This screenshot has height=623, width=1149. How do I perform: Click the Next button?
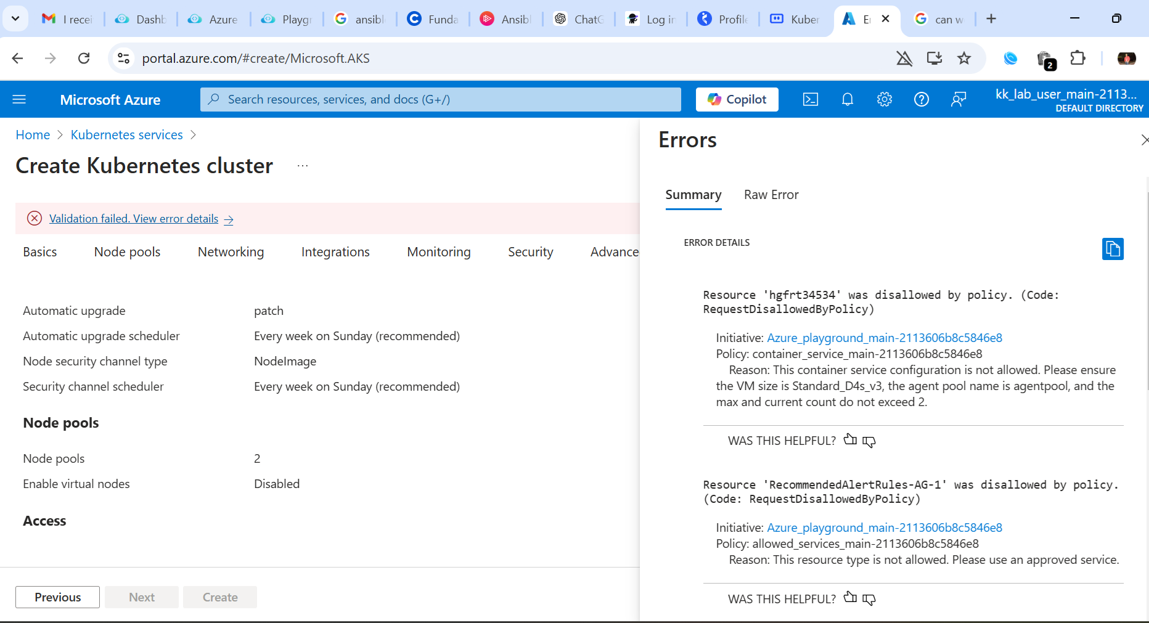[142, 597]
